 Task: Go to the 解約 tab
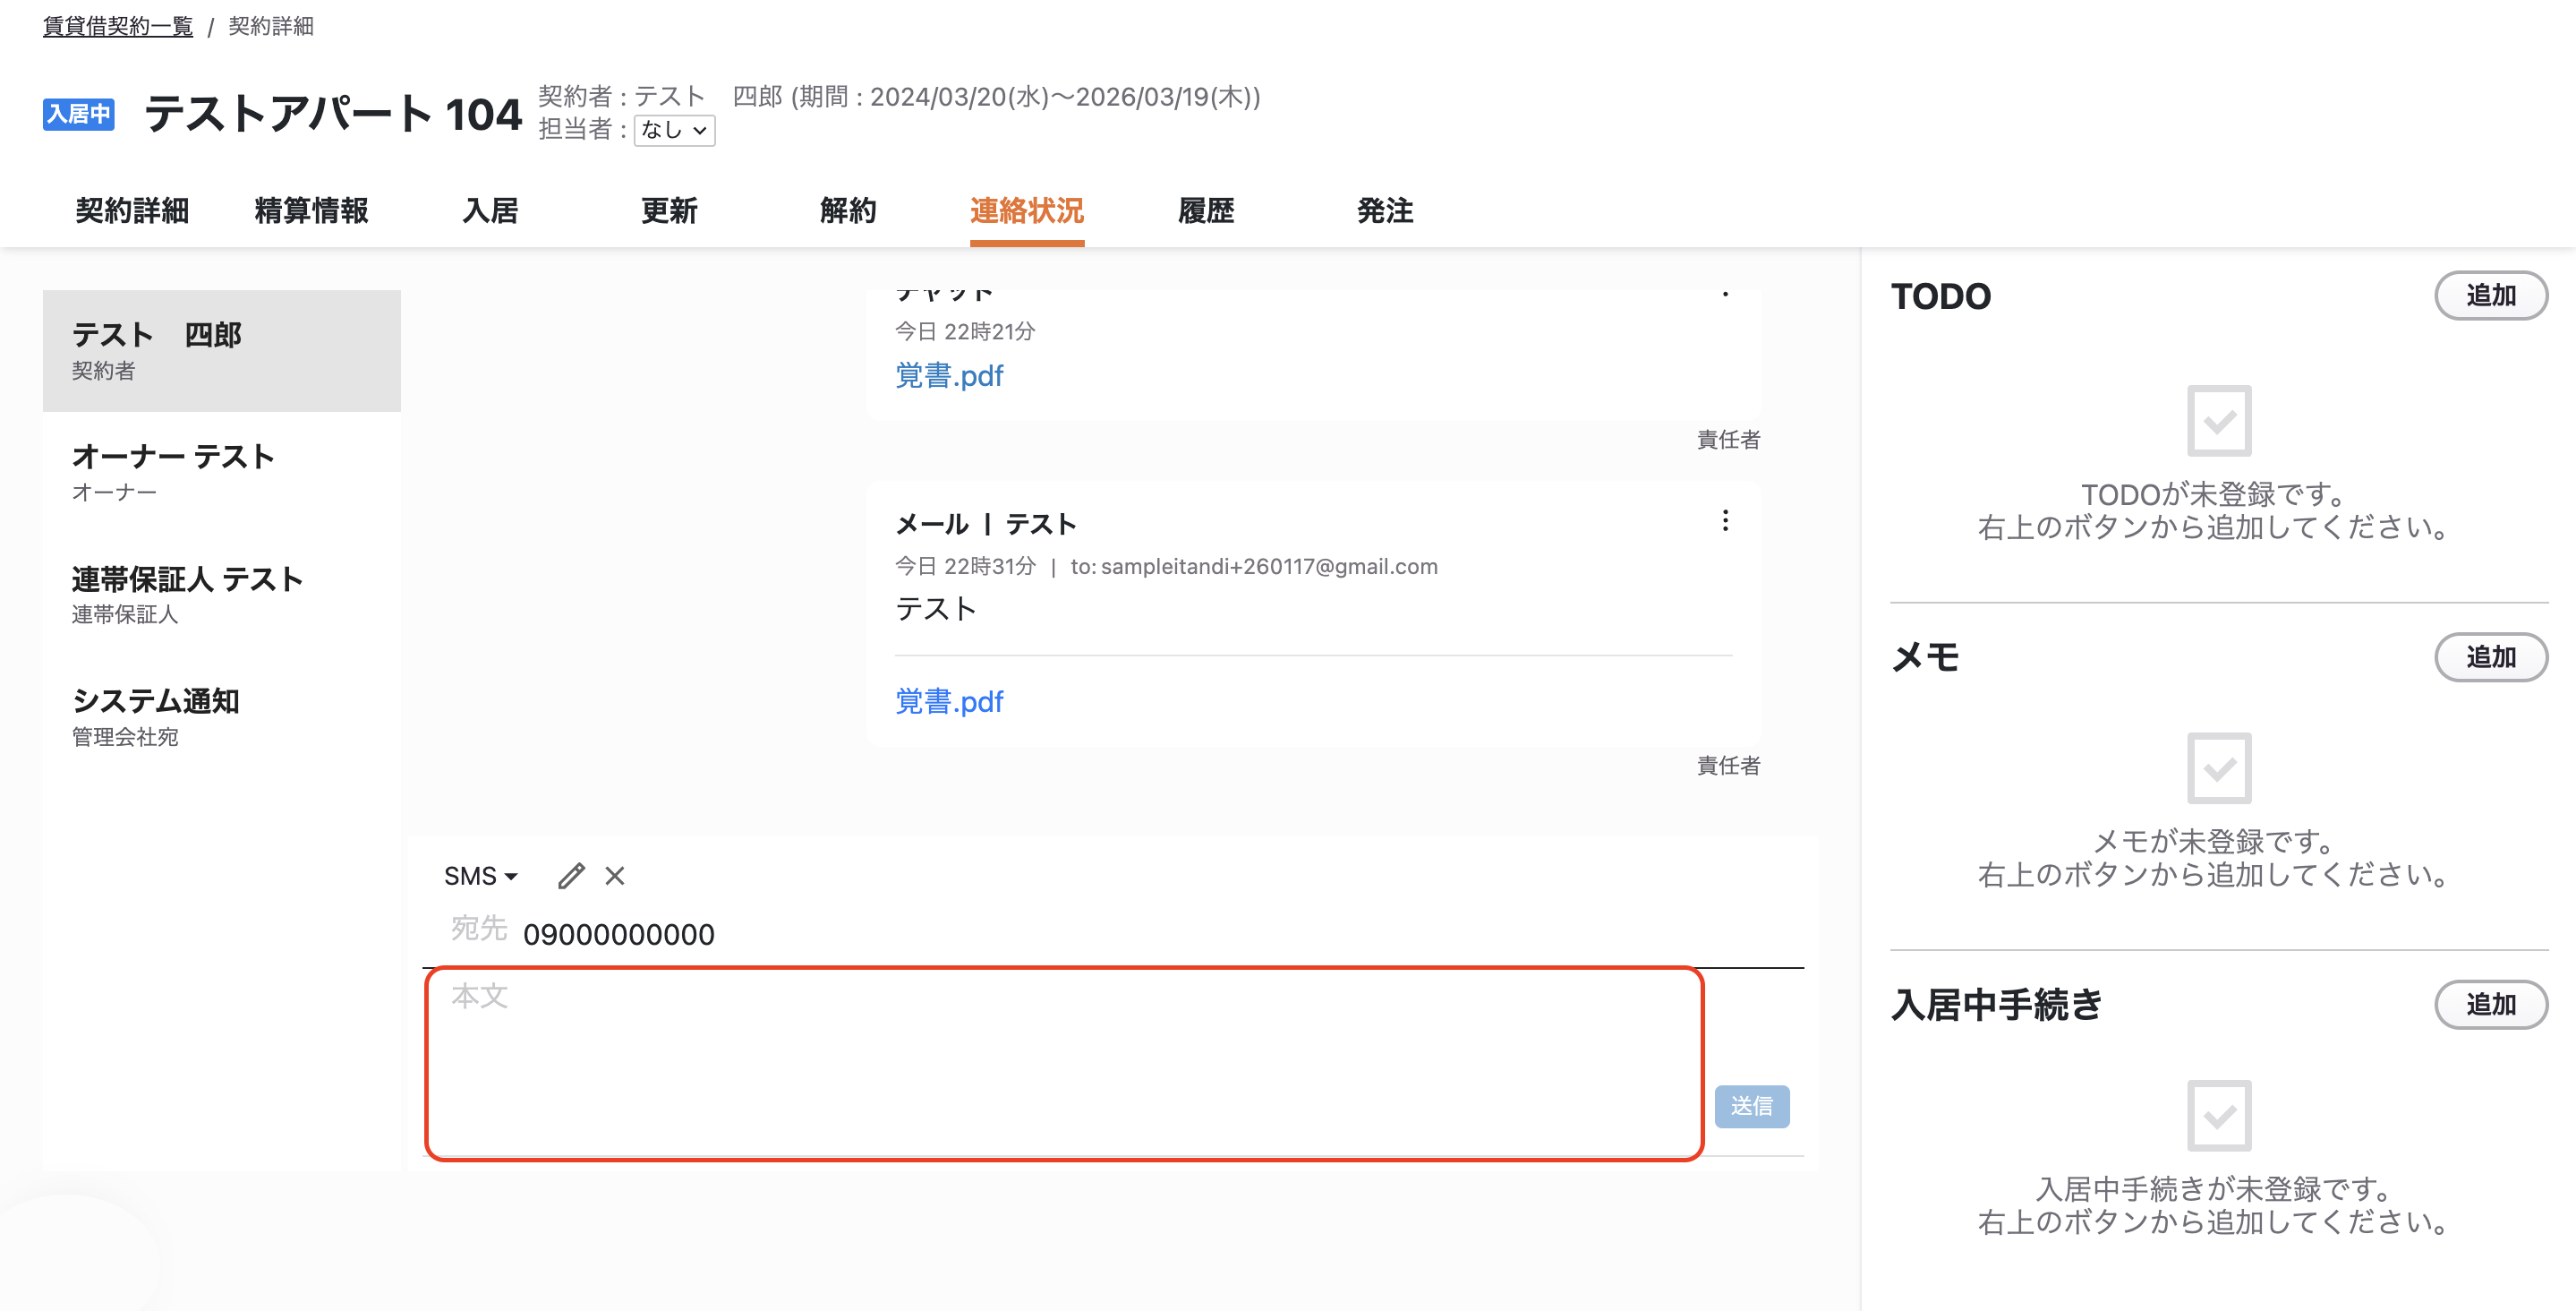[848, 210]
